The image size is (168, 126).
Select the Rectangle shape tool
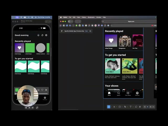tap(120, 107)
